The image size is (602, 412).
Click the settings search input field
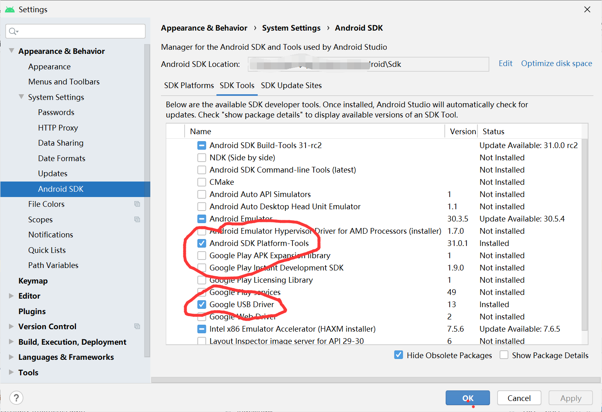click(x=76, y=31)
